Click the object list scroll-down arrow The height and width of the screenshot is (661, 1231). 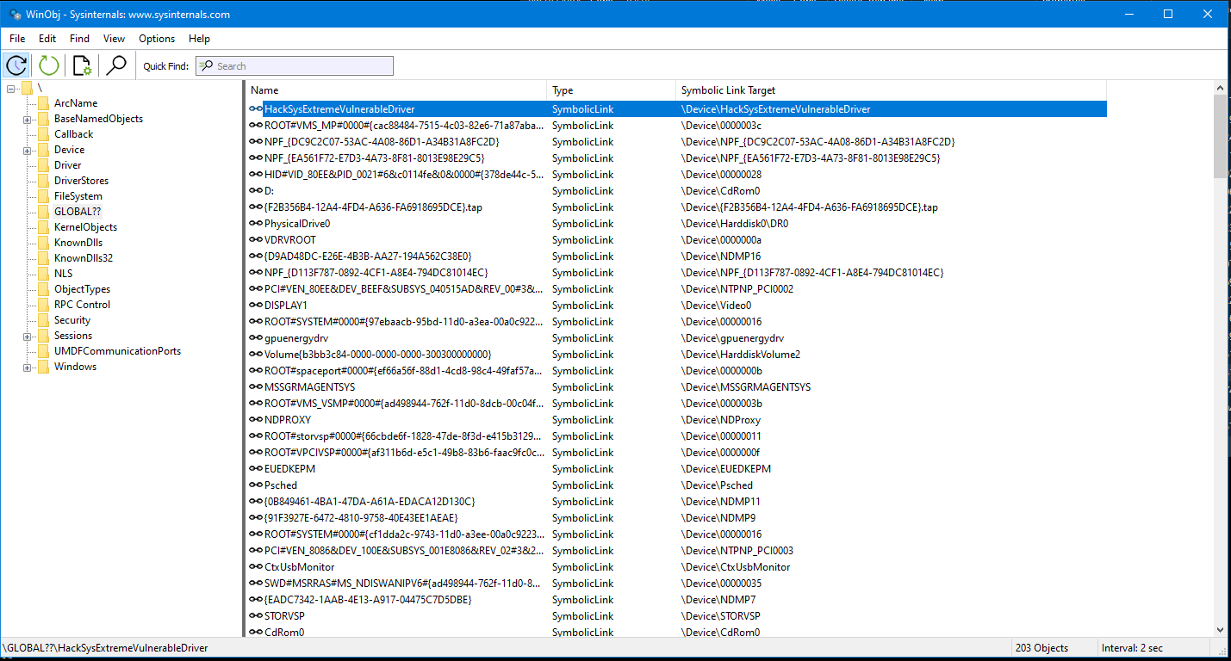tap(1220, 630)
